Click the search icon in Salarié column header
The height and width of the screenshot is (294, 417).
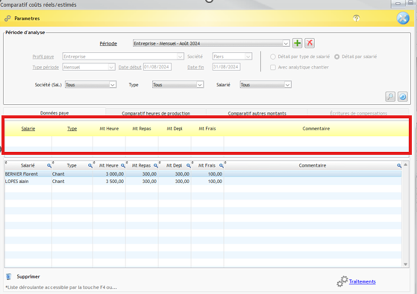(x=49, y=165)
